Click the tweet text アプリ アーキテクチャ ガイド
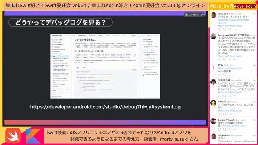 (x=234, y=17)
